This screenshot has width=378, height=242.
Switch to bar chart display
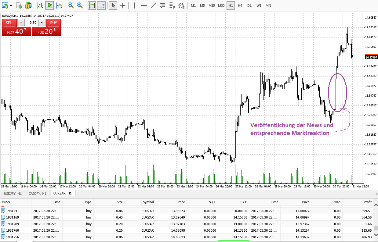(x=40, y=5)
